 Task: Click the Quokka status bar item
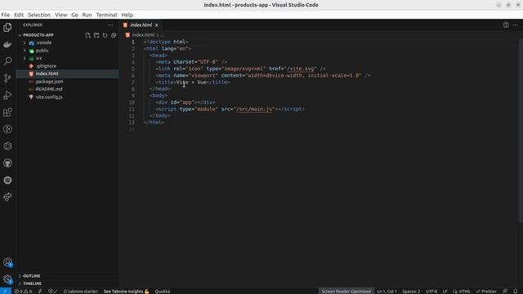[163, 291]
